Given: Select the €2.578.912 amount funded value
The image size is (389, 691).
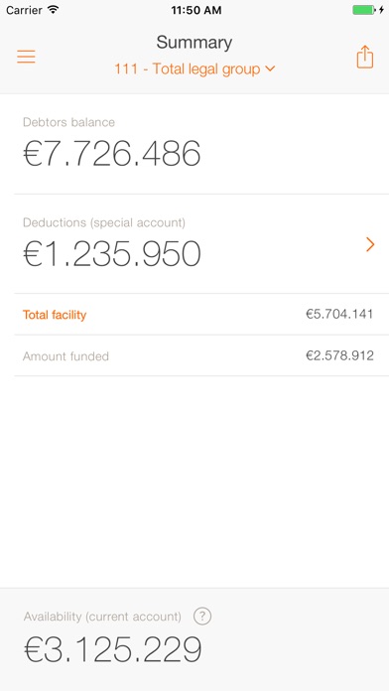Looking at the screenshot, I should coord(339,355).
